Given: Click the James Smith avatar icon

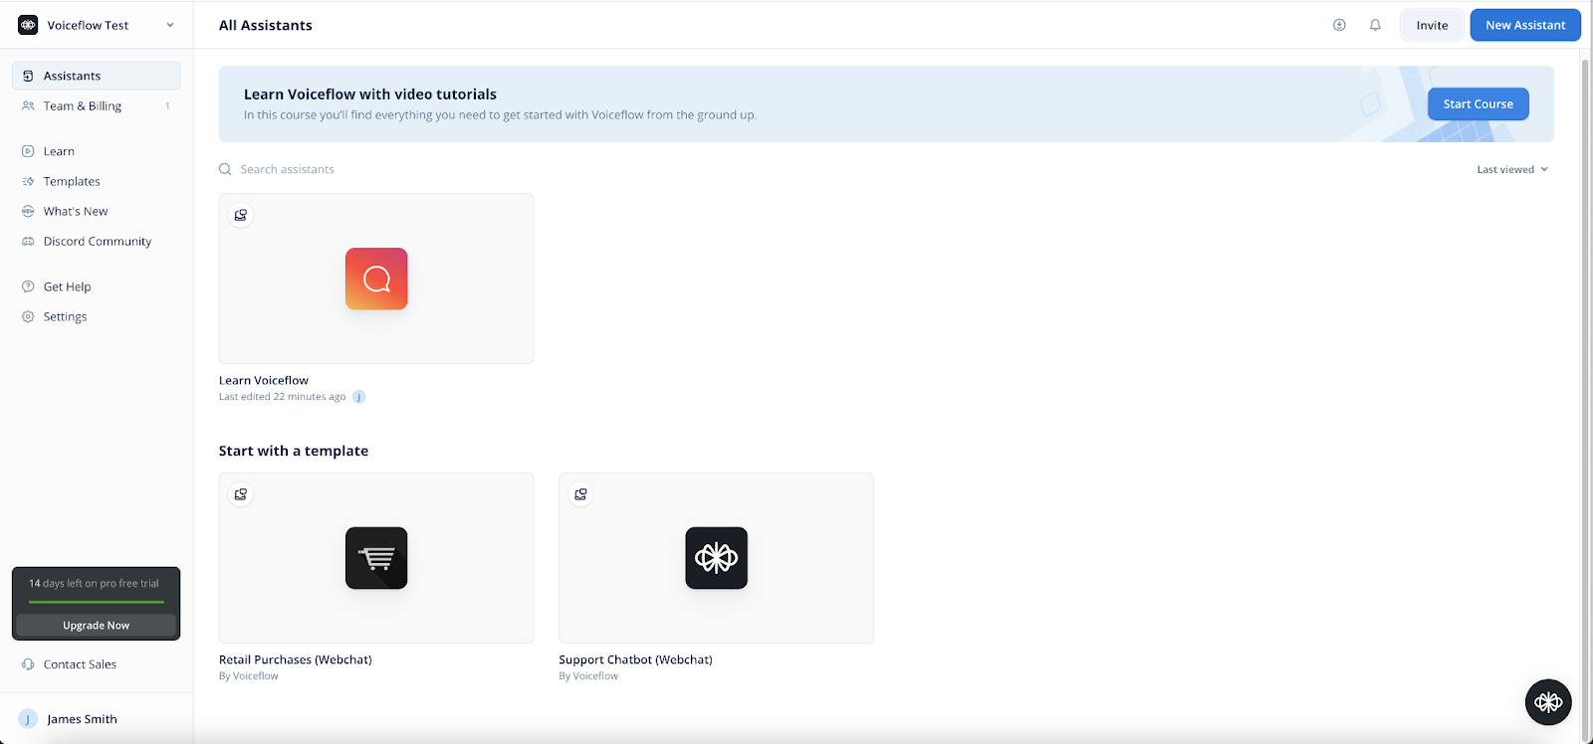Looking at the screenshot, I should click(x=28, y=718).
